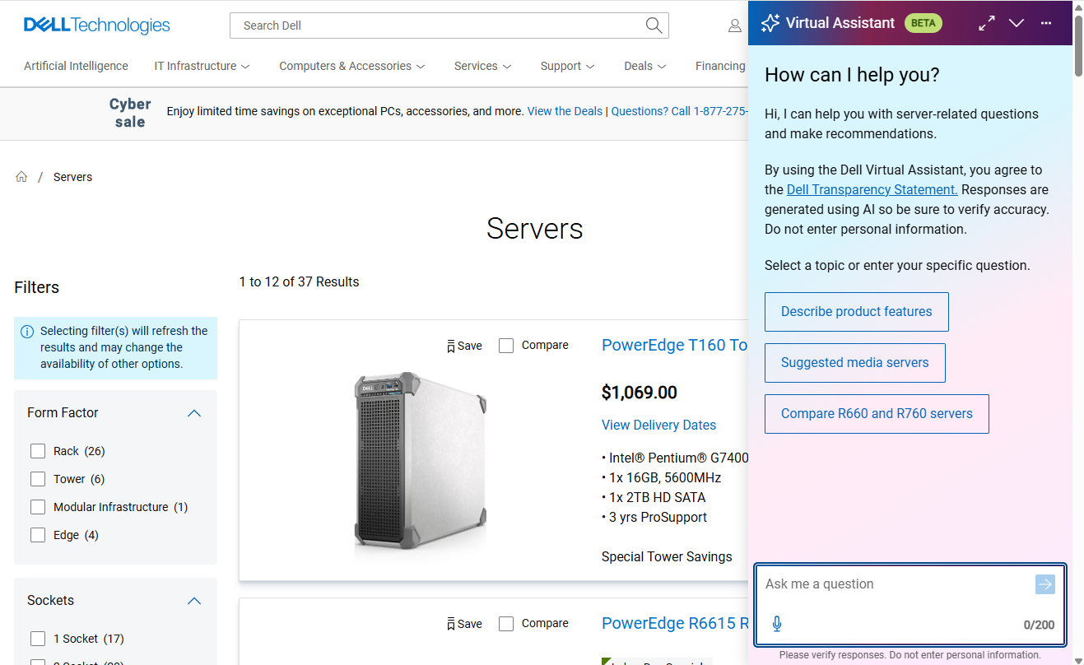Click the 'How can I help you?' heading
Screen dimensions: 1084x665
pos(852,75)
